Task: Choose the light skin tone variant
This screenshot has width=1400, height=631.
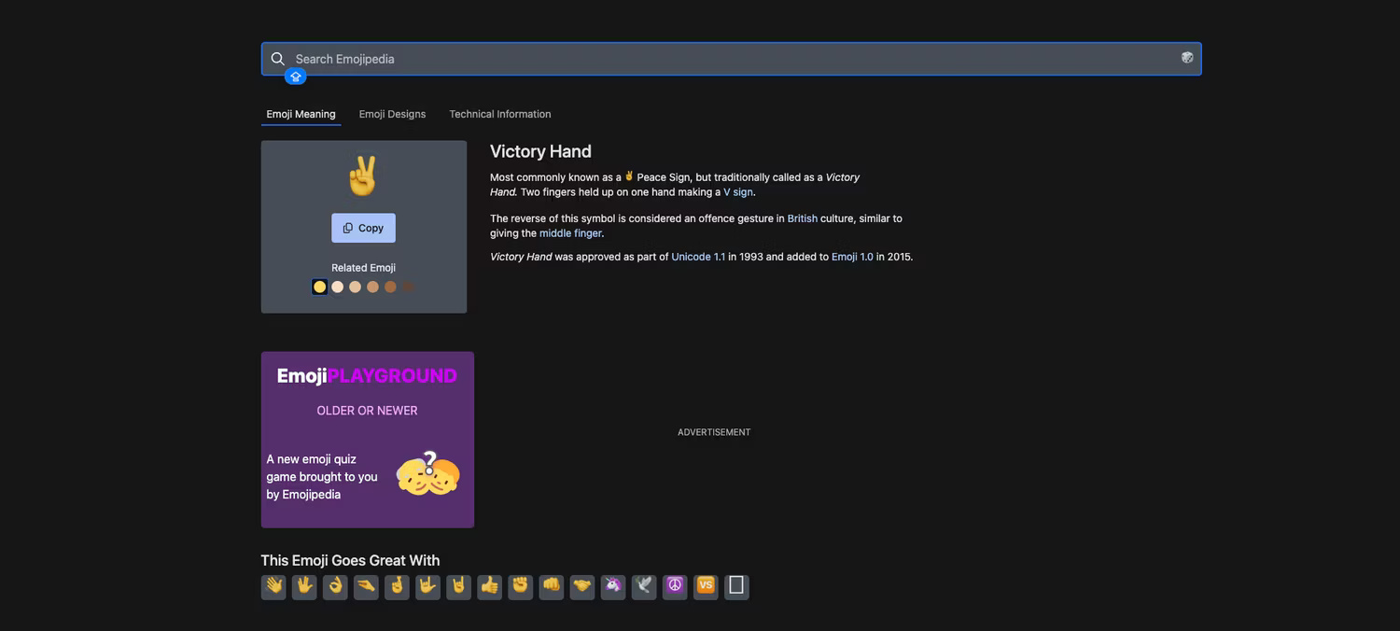Action: [337, 287]
